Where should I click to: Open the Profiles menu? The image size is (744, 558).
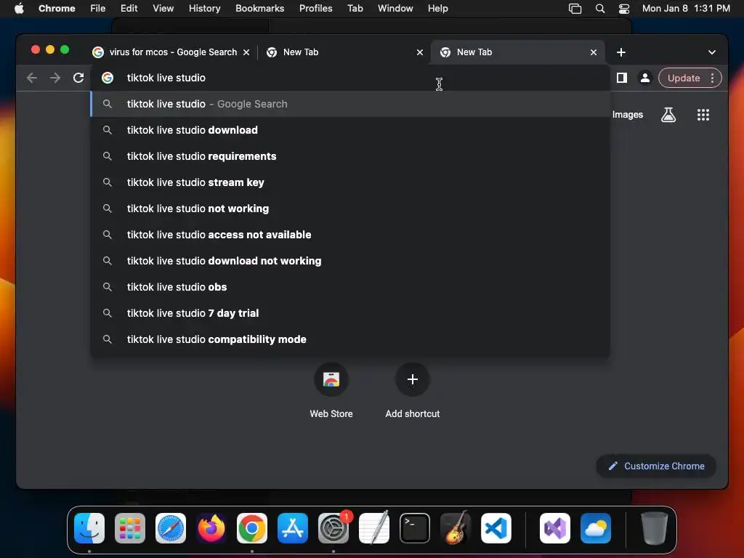[x=315, y=8]
